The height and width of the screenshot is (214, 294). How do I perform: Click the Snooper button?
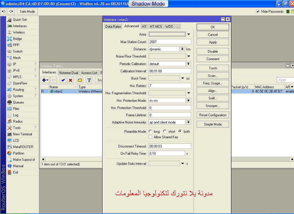[x=213, y=106]
